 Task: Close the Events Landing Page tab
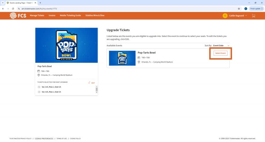click(x=35, y=3)
